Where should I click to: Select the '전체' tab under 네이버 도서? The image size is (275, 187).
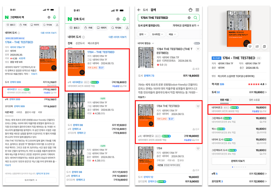click(x=70, y=43)
